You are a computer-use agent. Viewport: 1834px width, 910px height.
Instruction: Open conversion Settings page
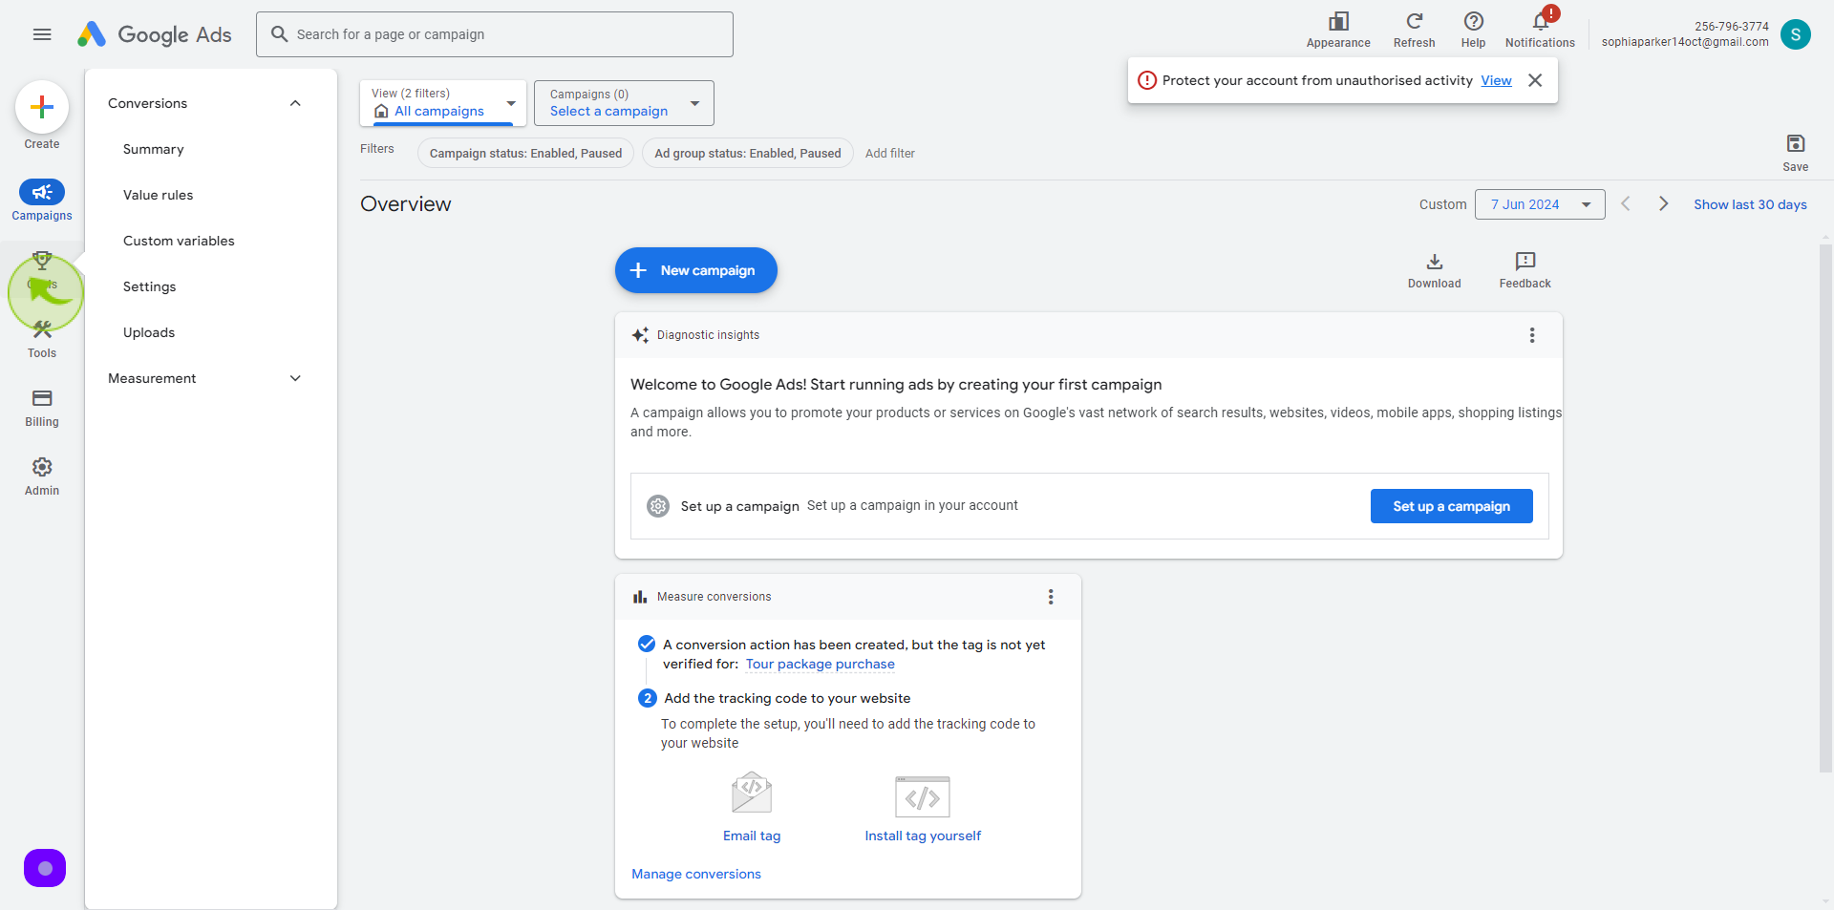(150, 286)
